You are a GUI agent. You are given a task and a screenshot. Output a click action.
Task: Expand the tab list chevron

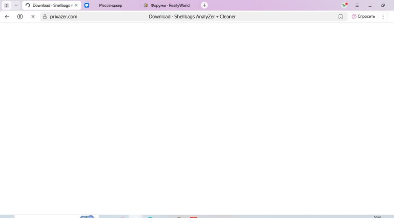(16, 5)
